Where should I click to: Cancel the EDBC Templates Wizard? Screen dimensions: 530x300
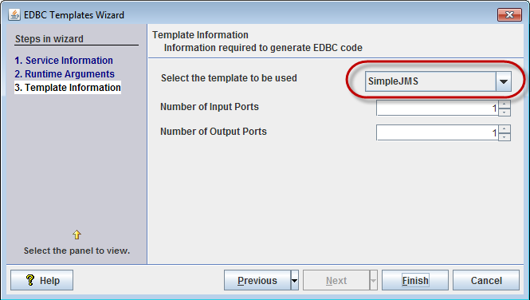[x=486, y=280]
